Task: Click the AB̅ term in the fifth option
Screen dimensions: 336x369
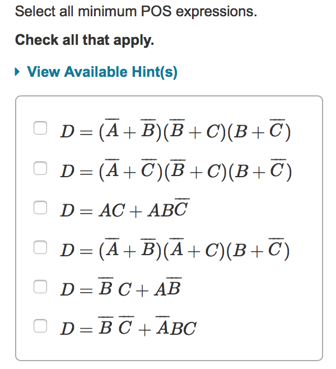Action: pyautogui.click(x=168, y=287)
